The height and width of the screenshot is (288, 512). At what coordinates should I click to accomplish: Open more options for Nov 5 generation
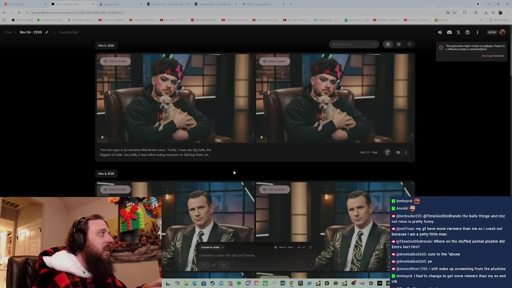point(406,152)
